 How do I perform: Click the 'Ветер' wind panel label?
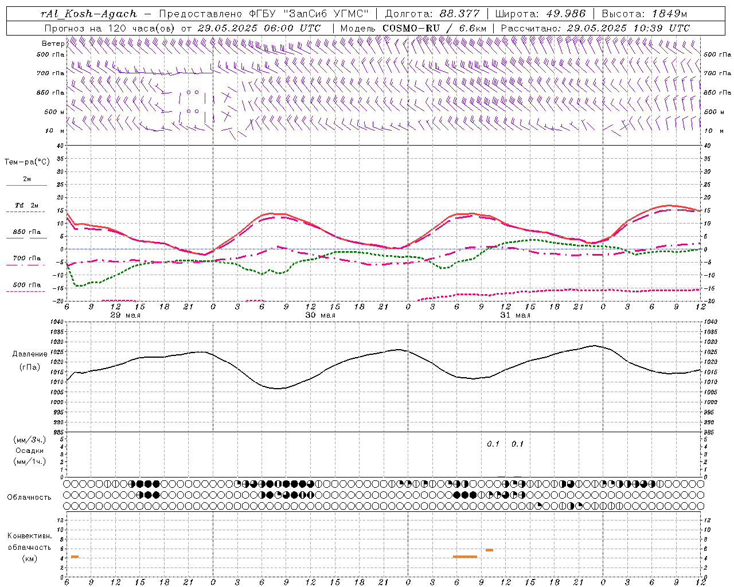(x=53, y=44)
